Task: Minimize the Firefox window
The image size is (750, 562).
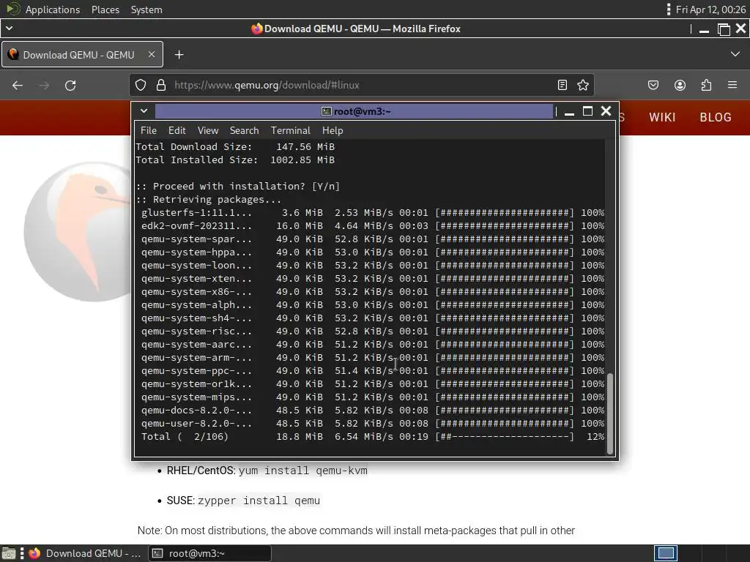Action: tap(704, 29)
